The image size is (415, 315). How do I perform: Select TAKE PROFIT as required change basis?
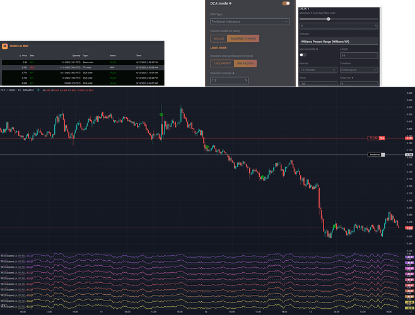[222, 64]
